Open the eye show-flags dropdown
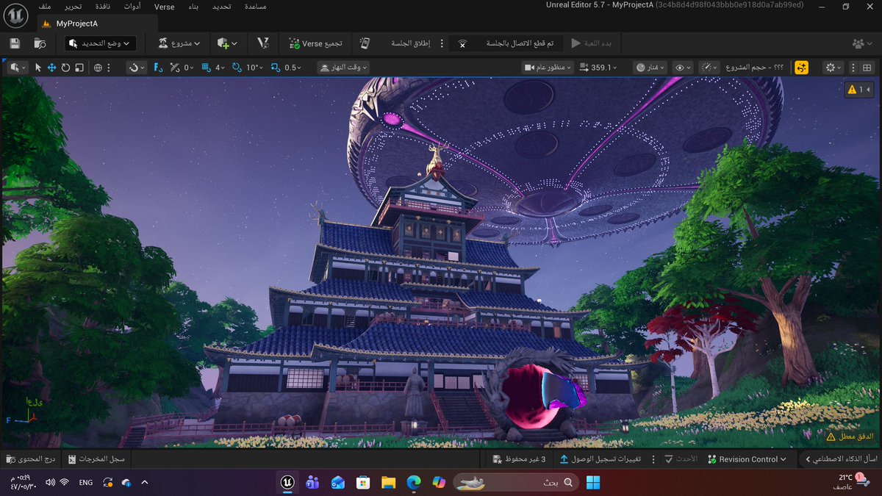 (x=683, y=67)
